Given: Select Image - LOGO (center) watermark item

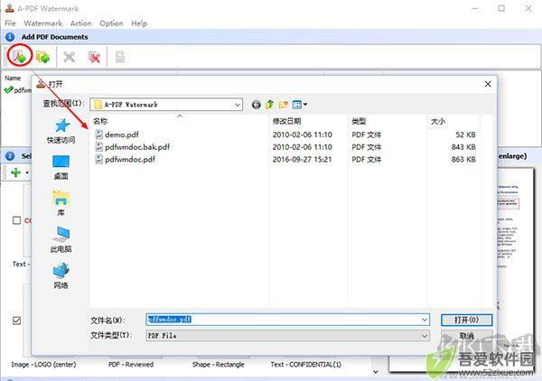Looking at the screenshot, I should tap(43, 364).
